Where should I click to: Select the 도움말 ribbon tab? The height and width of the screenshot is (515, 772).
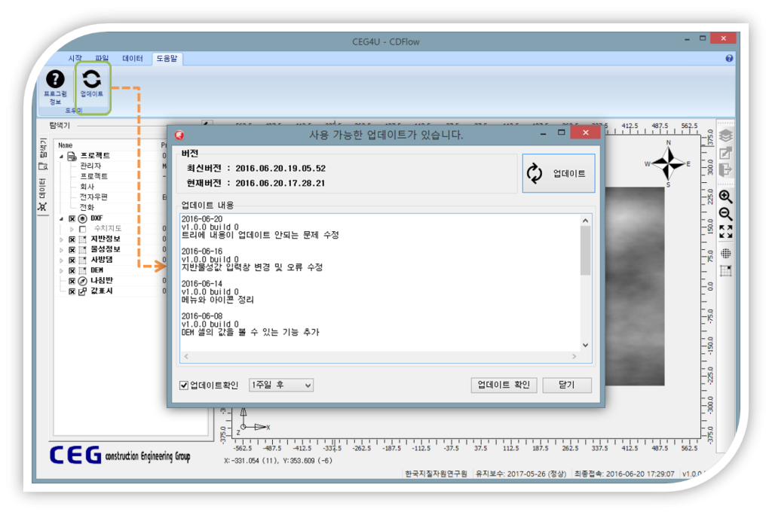167,58
